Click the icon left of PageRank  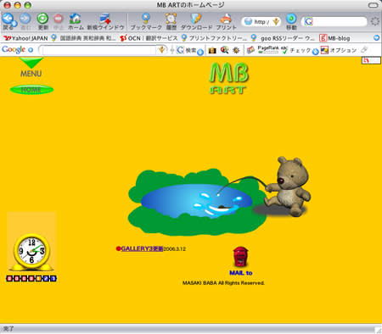point(250,50)
